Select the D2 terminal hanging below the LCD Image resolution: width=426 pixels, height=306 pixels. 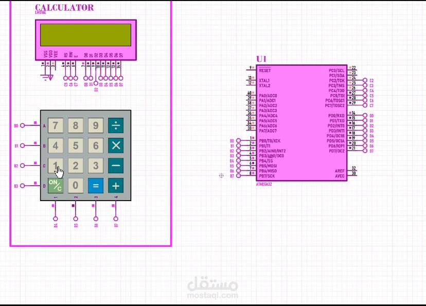(96, 83)
